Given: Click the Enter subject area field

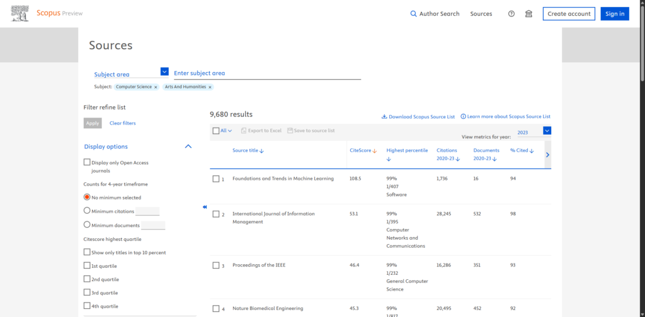Looking at the screenshot, I should (x=267, y=73).
